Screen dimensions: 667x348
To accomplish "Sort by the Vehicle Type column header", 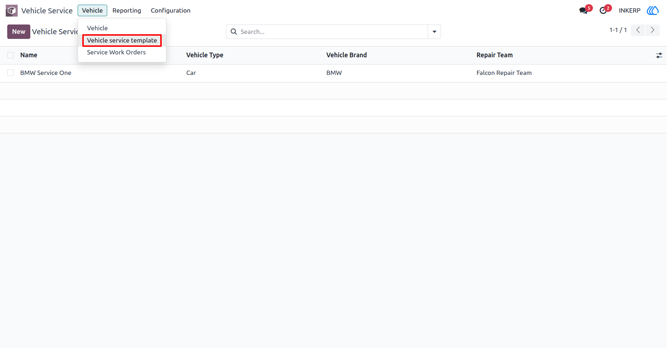I will (205, 55).
